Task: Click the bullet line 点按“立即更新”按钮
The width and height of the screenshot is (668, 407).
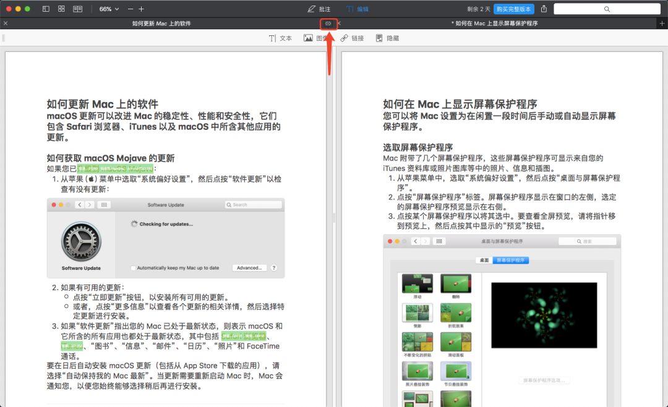Action: [152, 297]
